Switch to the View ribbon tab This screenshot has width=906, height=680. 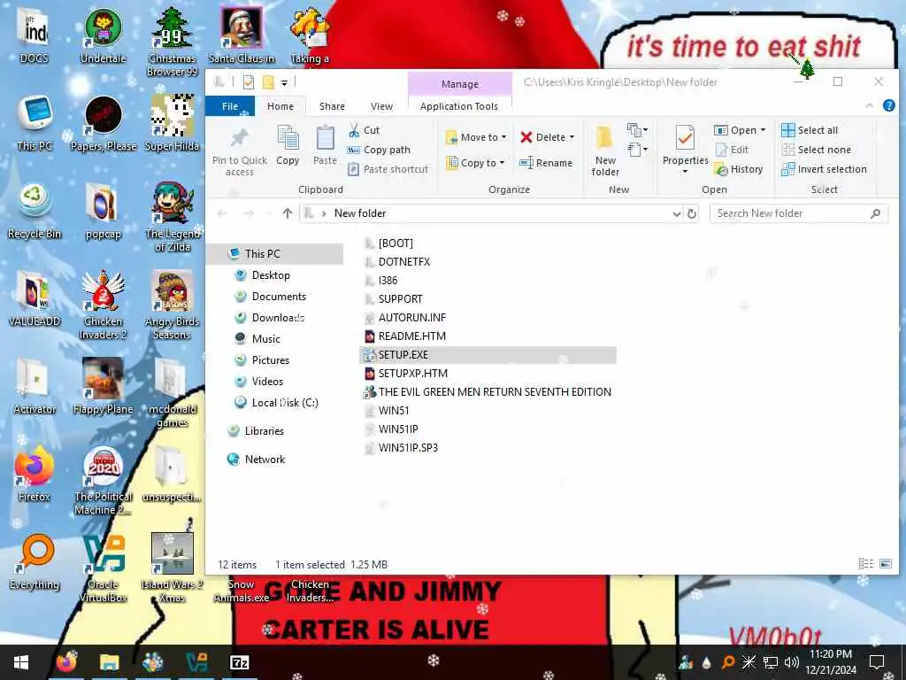pos(381,106)
